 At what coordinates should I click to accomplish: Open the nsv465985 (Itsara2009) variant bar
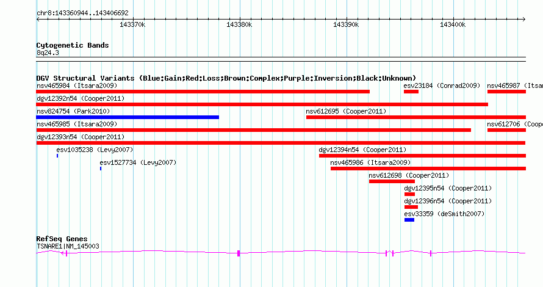[x=253, y=130]
